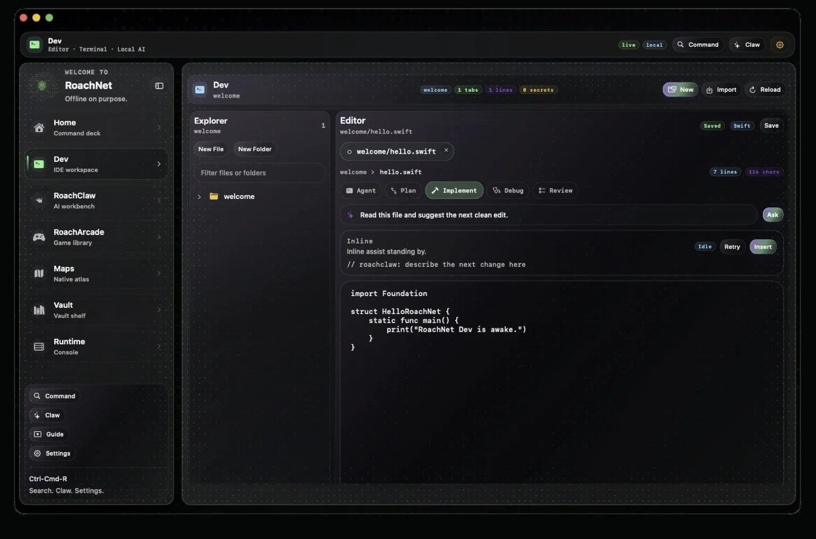Open Command search in the top bar
The image size is (816, 539).
pyautogui.click(x=698, y=45)
